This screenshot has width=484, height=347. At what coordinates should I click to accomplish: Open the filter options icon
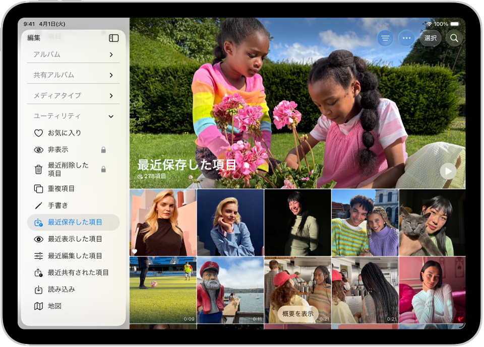pos(385,38)
